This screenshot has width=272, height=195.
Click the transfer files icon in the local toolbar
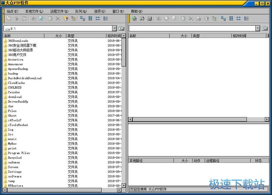click(33, 18)
